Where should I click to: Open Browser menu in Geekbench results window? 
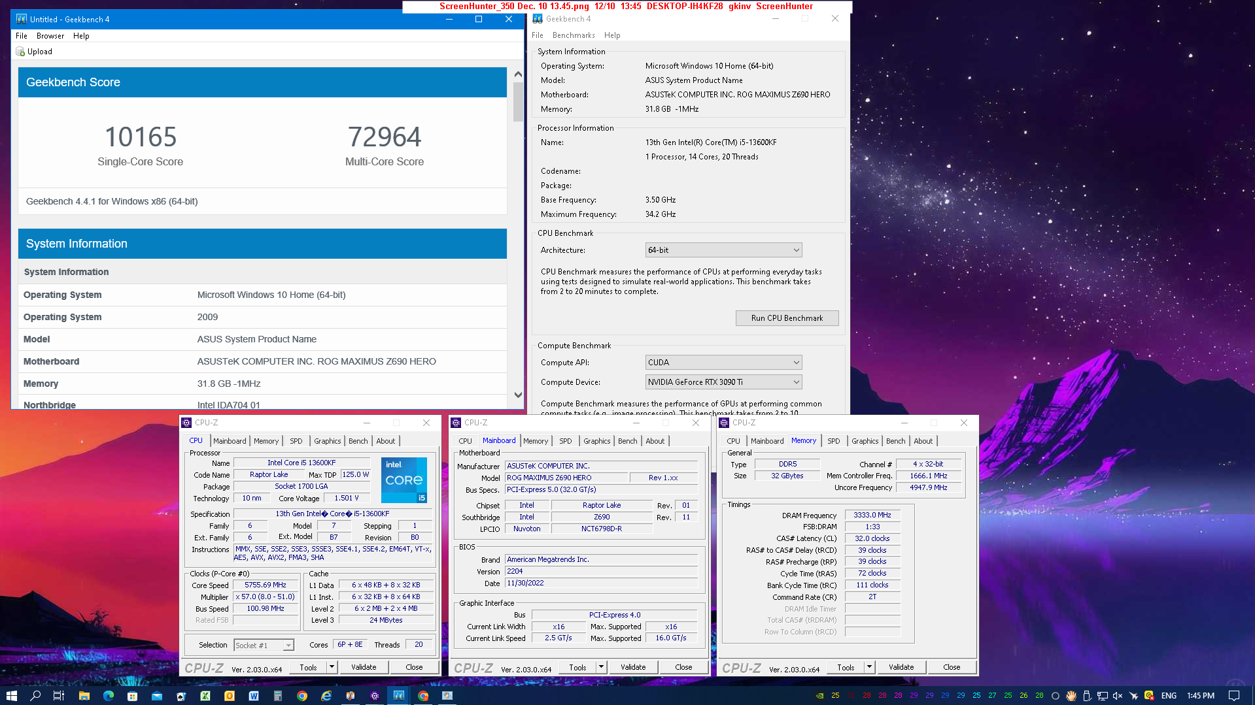pyautogui.click(x=50, y=36)
